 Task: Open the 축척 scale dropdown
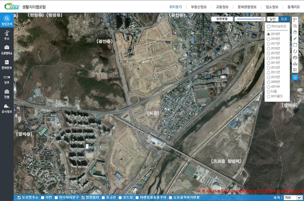point(293,197)
